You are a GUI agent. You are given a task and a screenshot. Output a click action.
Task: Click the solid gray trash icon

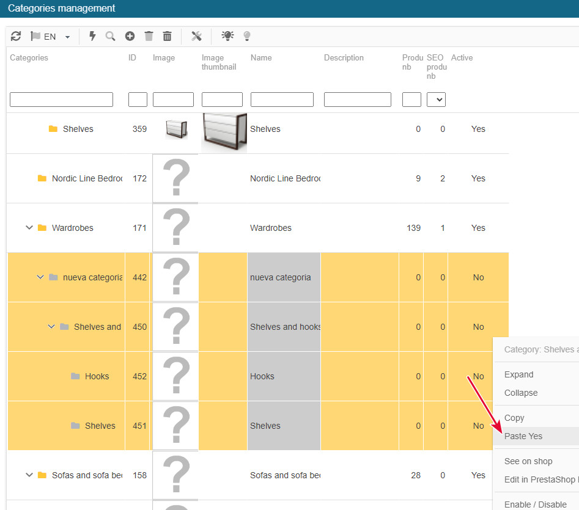click(149, 37)
